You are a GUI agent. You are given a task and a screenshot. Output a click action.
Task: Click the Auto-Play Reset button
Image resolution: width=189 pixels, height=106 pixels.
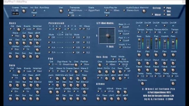pyautogui.click(x=107, y=15)
